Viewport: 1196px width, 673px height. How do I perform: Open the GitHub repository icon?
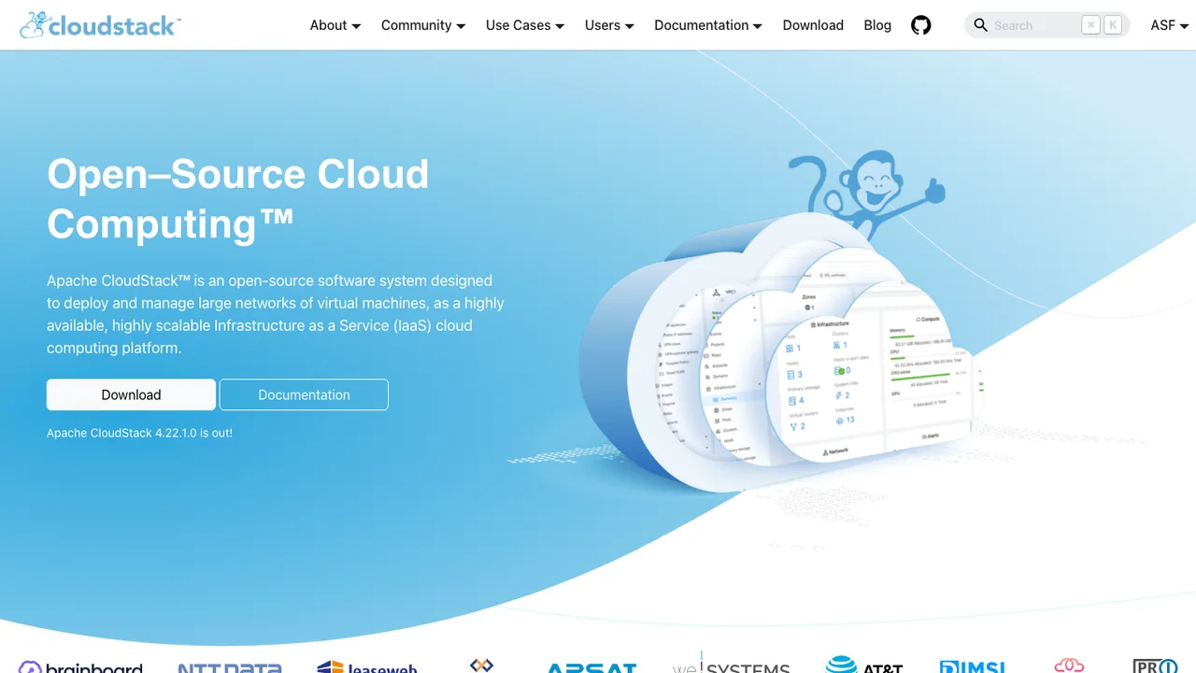(921, 25)
